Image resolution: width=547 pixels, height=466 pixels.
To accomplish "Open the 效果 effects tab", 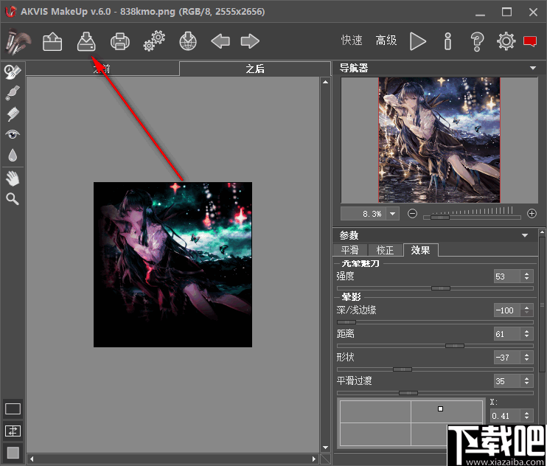I will click(420, 250).
